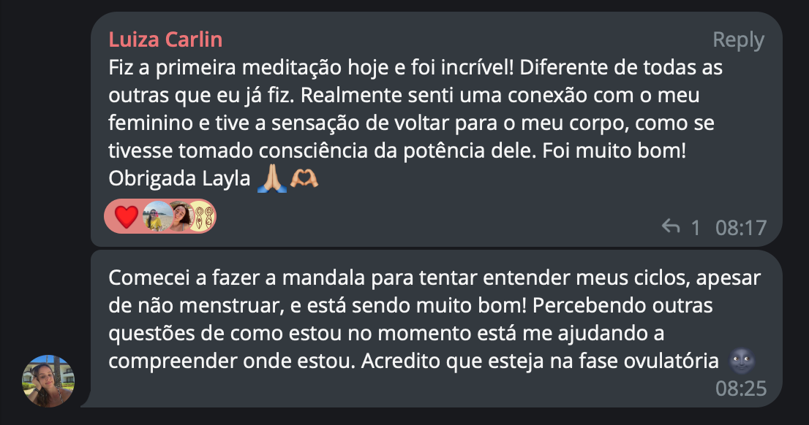Toggle your heart reaction off the first message

coord(124,216)
